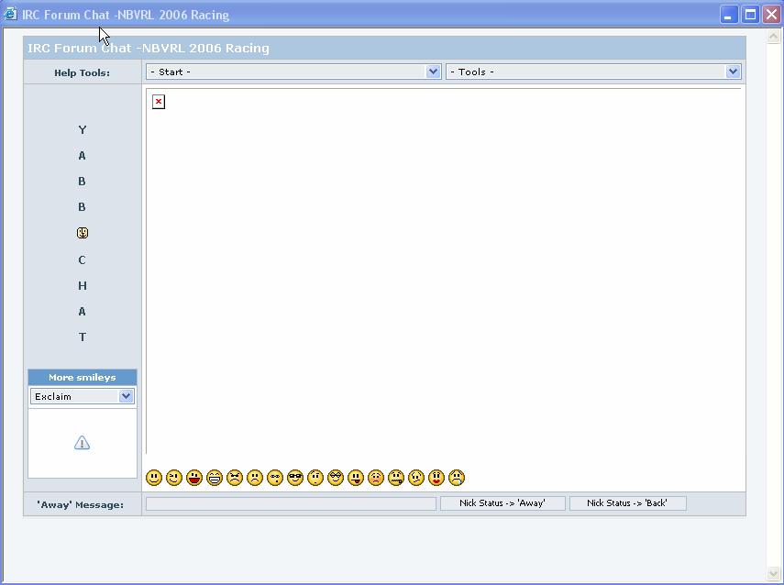
Task: Insert the crying smiley at row end
Action: [457, 478]
